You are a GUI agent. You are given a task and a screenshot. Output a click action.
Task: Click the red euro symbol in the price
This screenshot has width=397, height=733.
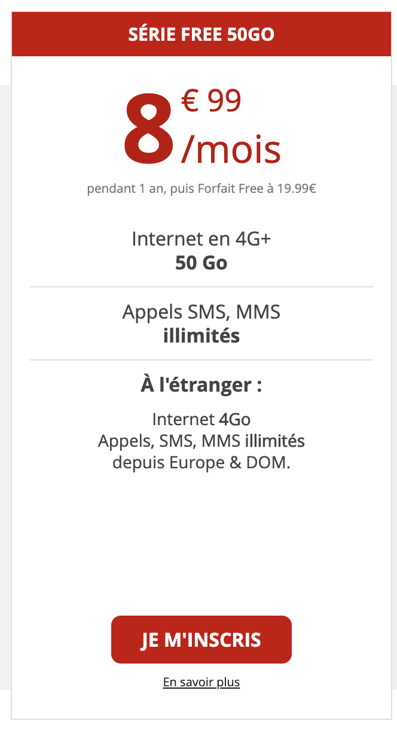pyautogui.click(x=190, y=101)
